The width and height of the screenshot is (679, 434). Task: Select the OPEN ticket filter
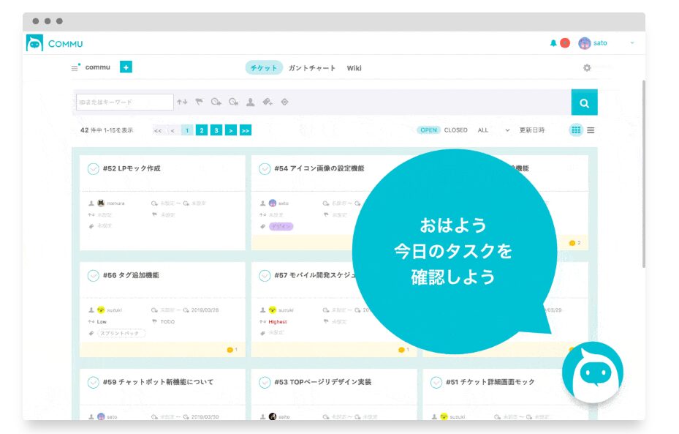click(428, 130)
